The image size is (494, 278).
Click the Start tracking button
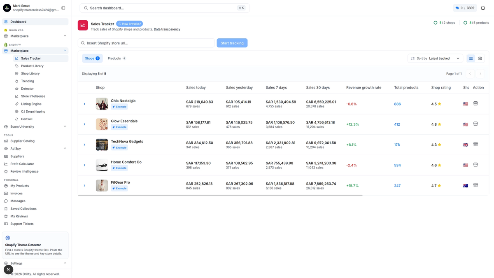coord(232,43)
